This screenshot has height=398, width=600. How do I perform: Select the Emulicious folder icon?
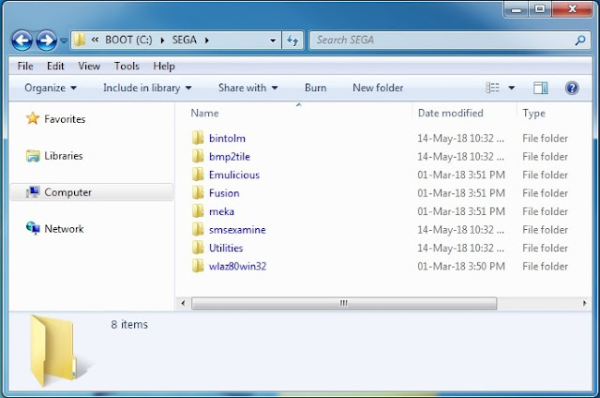pyautogui.click(x=198, y=175)
